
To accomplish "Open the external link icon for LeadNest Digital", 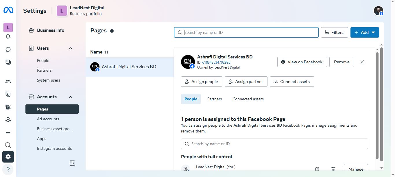I will click(x=317, y=169).
